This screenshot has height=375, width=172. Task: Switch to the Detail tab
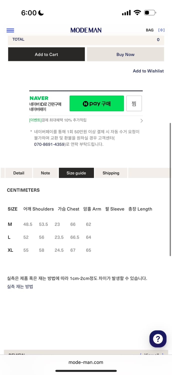pos(18,173)
